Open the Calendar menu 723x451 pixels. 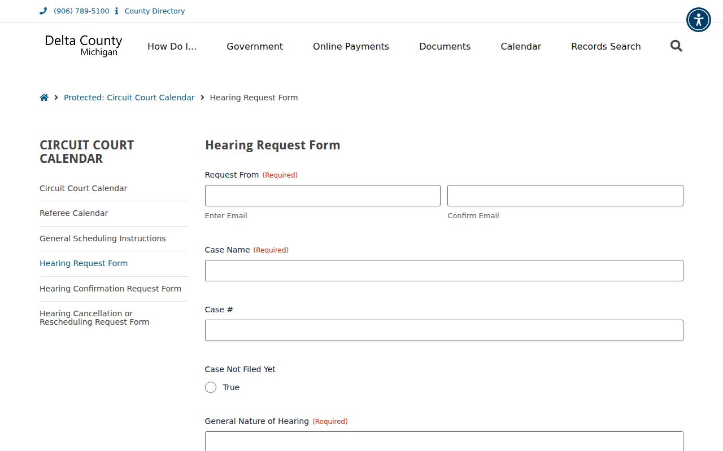point(521,46)
